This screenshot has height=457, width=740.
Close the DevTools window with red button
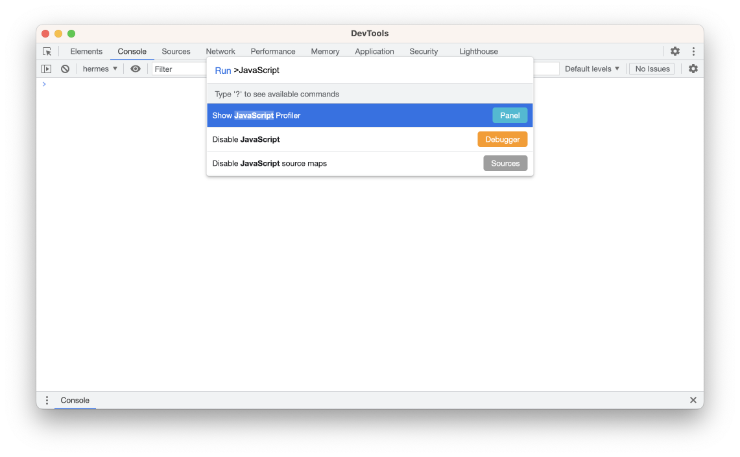45,34
